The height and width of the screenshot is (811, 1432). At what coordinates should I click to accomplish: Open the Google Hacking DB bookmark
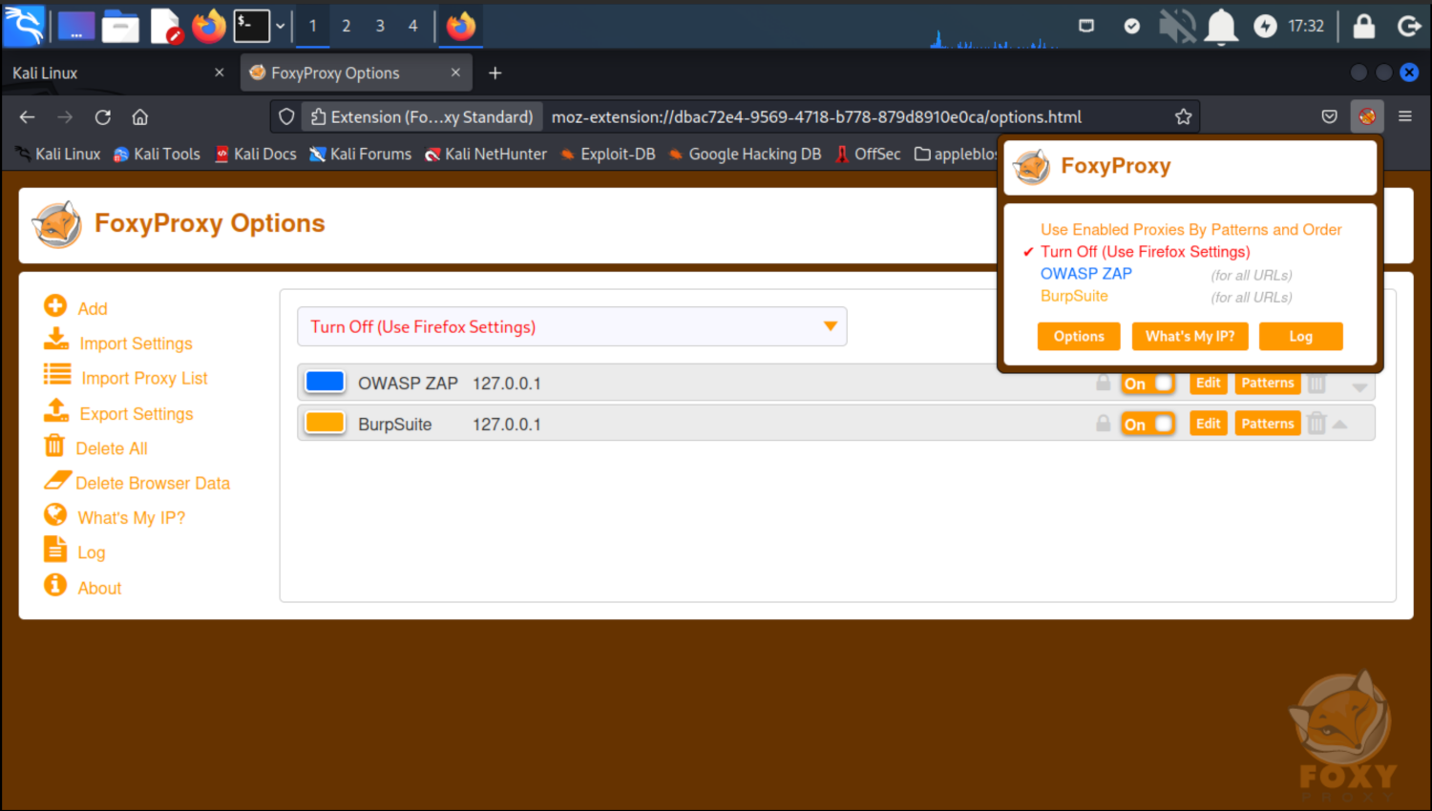pos(746,154)
